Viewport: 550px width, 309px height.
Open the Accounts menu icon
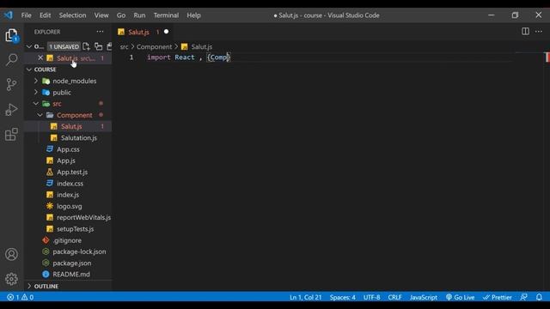coord(11,254)
